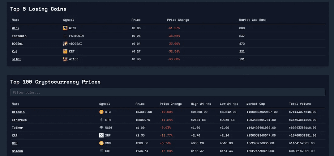Click the BNB logo icon
The image size is (334, 156).
101,143
